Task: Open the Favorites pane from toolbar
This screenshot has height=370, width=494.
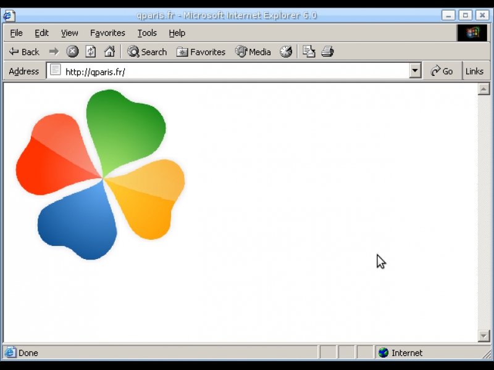Action: click(x=201, y=52)
